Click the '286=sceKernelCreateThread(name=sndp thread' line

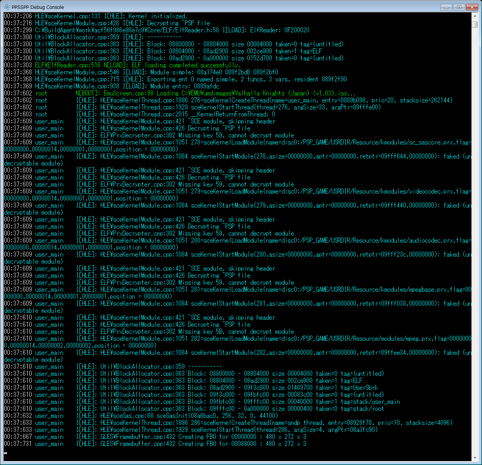228,423
